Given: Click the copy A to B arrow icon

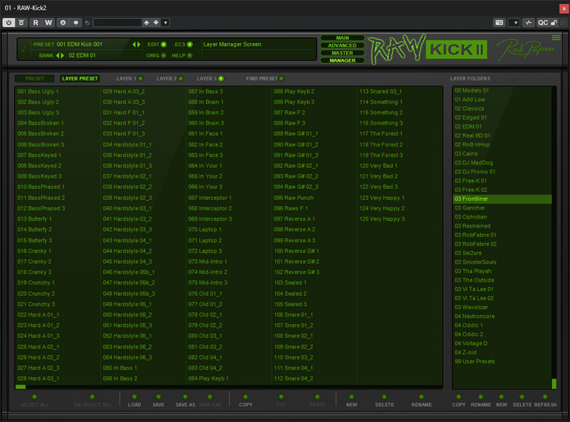Looking at the screenshot, I should pyautogui.click(x=76, y=22).
